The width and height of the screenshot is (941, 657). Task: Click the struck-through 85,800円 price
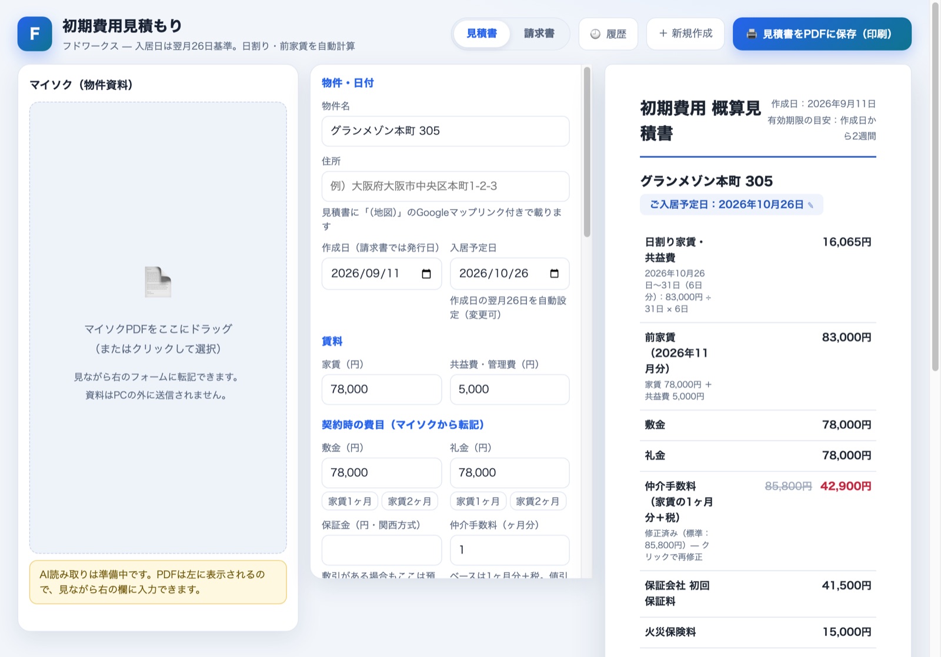tap(788, 486)
